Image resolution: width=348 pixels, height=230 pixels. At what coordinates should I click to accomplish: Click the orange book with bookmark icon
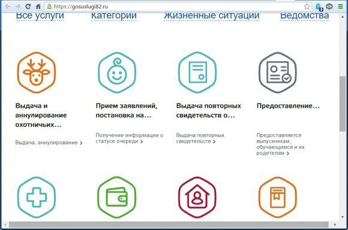tap(278, 197)
